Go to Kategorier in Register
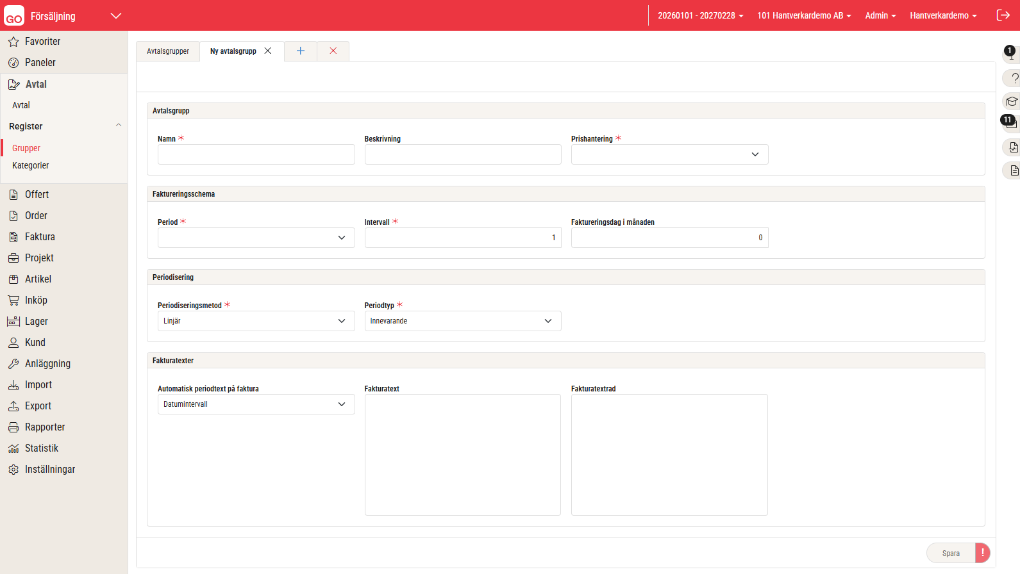 pos(31,165)
